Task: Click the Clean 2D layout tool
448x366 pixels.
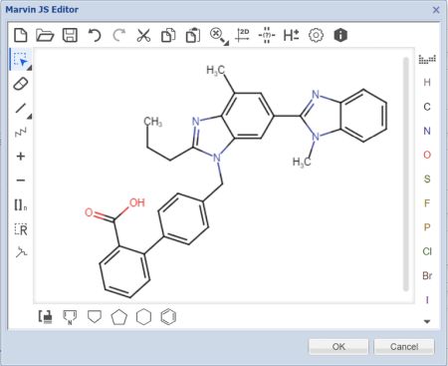Action: (242, 35)
